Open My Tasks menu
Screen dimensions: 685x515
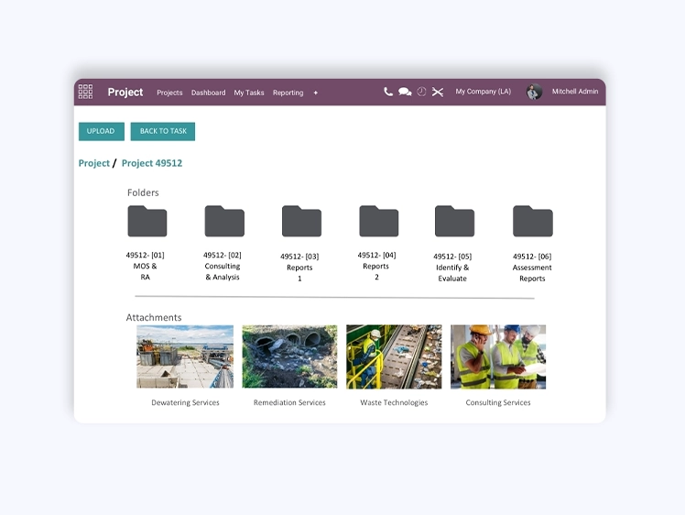tap(249, 93)
